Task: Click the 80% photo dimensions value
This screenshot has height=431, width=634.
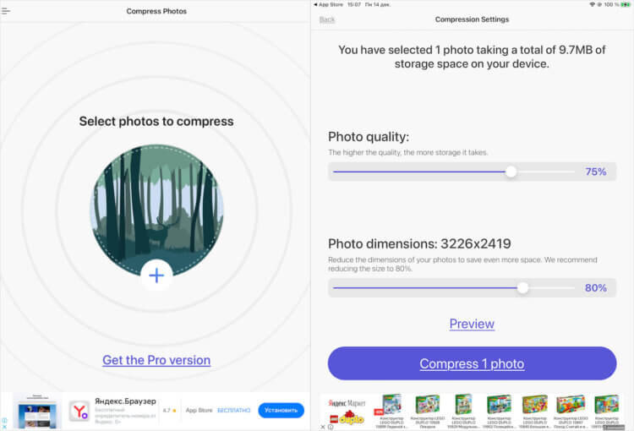Action: point(596,288)
